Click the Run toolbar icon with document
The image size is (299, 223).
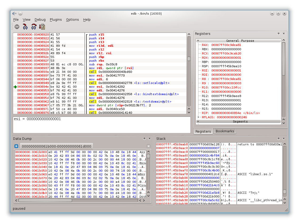pos(42,27)
